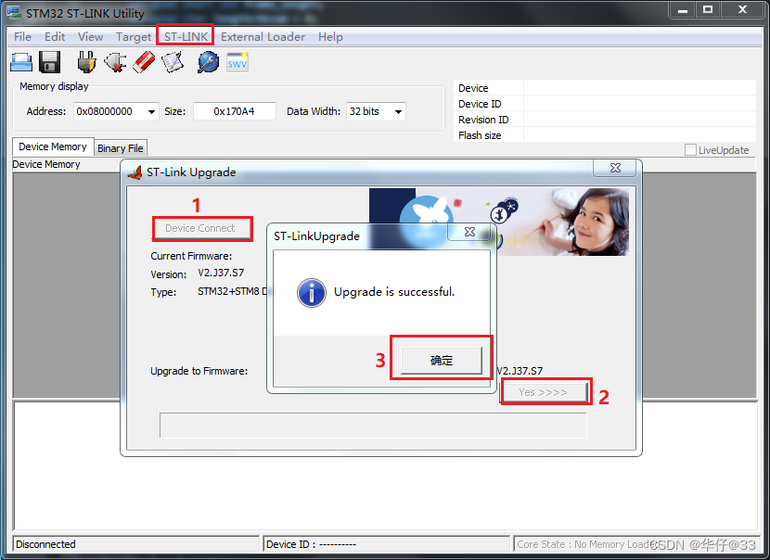Viewport: 770px width, 560px height.
Task: Click the globe wrench toolbar icon
Action: tap(209, 63)
